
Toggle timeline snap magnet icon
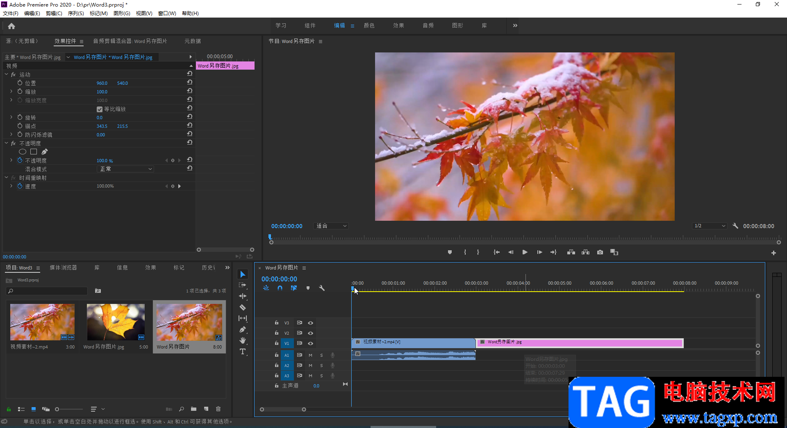[280, 288]
